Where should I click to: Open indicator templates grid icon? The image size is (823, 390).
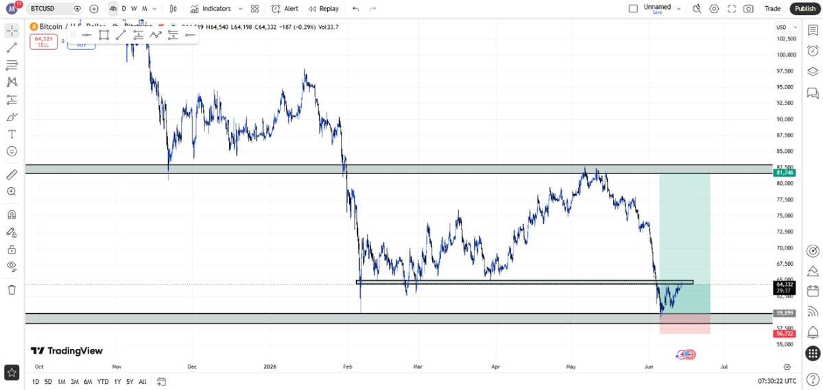coord(254,9)
